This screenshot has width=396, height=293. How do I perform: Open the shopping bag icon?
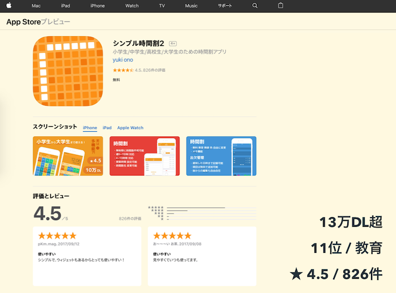pos(281,5)
